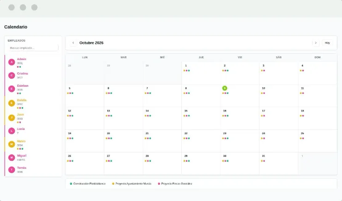Click green Construcción Floridablanca legend dot
Image resolution: width=342 pixels, height=201 pixels.
(x=71, y=184)
